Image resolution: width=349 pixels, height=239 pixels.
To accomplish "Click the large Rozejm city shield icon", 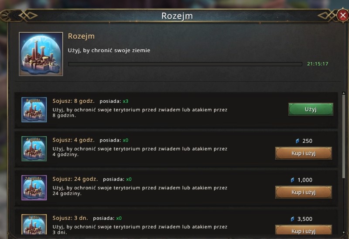I will [x=41, y=54].
